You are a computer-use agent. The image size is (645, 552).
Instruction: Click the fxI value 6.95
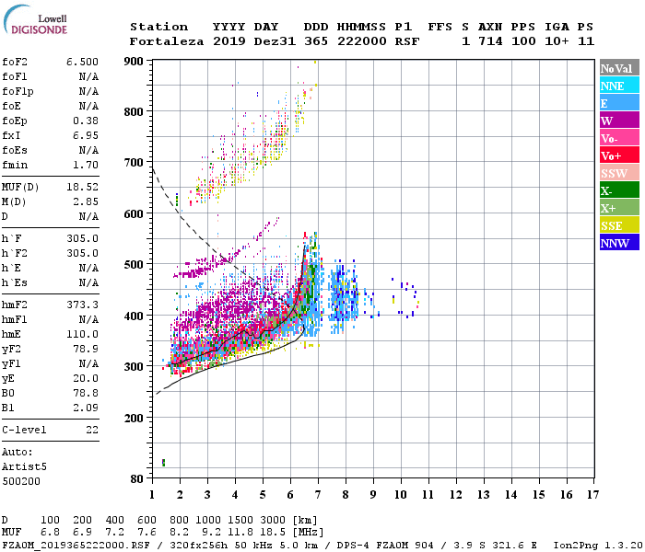[86, 135]
